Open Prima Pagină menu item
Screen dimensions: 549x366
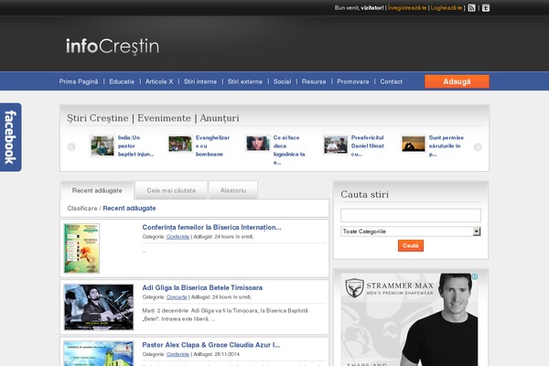(79, 81)
